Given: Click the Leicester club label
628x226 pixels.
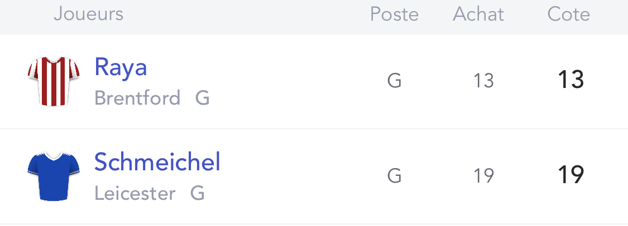Looking at the screenshot, I should [x=135, y=194].
